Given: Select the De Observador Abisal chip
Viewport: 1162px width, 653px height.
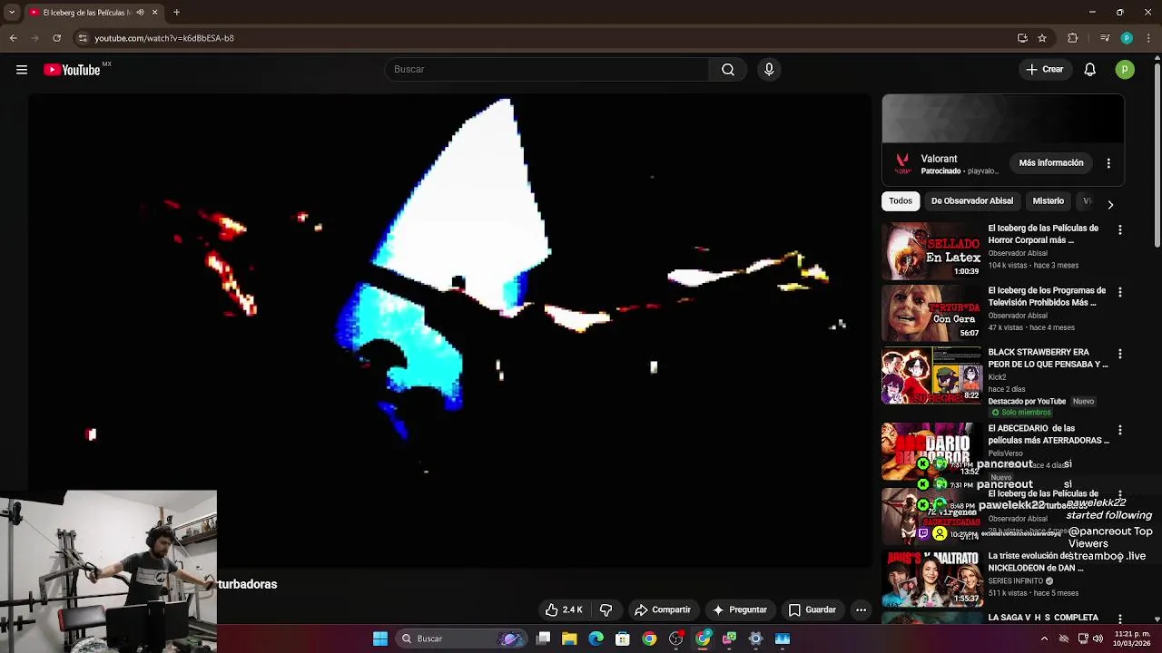Looking at the screenshot, I should 972,201.
